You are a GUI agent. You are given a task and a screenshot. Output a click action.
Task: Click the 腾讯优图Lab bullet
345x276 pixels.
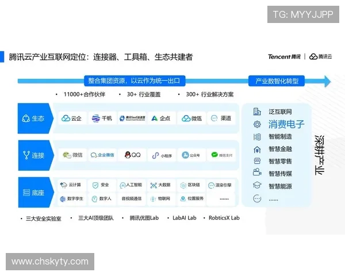(x=144, y=218)
